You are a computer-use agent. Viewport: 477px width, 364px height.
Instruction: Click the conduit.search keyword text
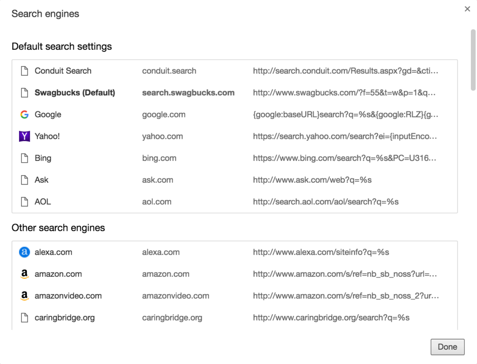pyautogui.click(x=169, y=71)
